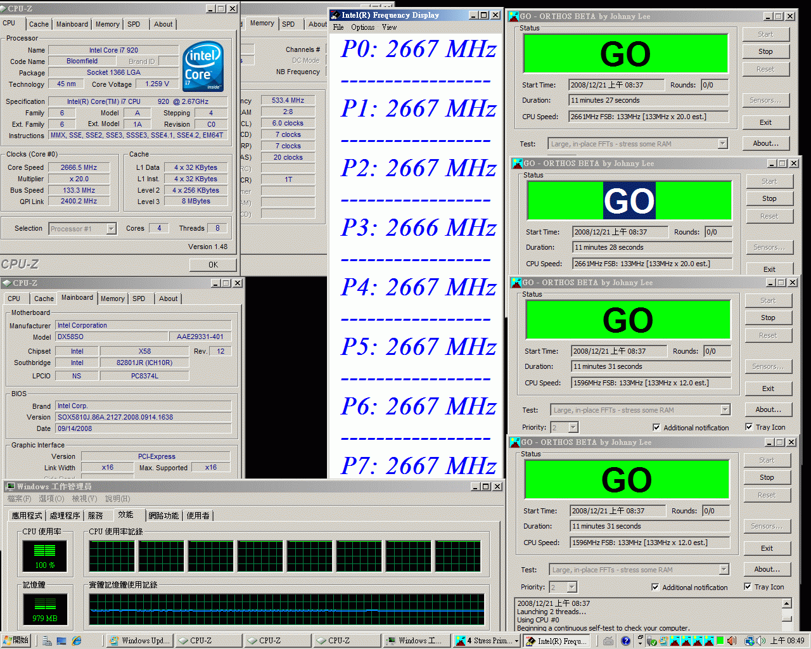Viewport: 811px width, 649px height.
Task: Open Test dropdown in the third Orthos window
Action: [x=725, y=410]
